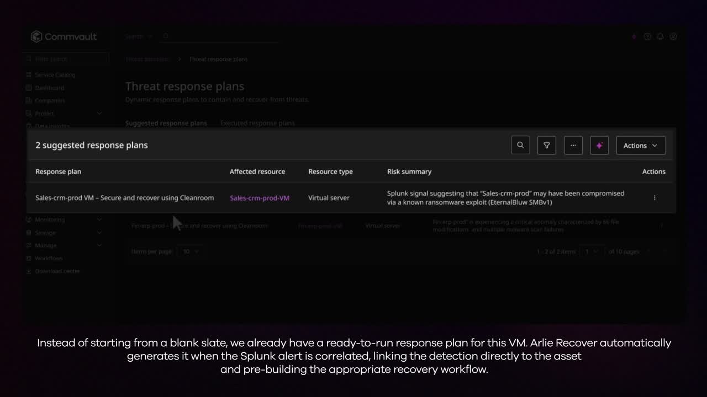Open the Actions dropdown button
The height and width of the screenshot is (397, 707).
[x=641, y=145]
